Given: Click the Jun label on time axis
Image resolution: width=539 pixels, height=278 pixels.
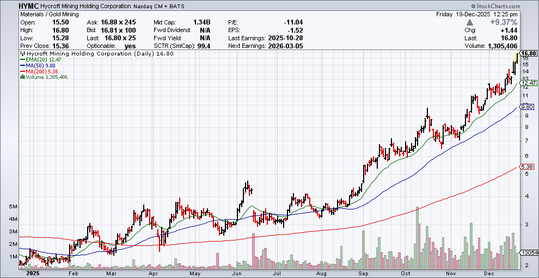Looking at the screenshot, I should click(237, 274).
